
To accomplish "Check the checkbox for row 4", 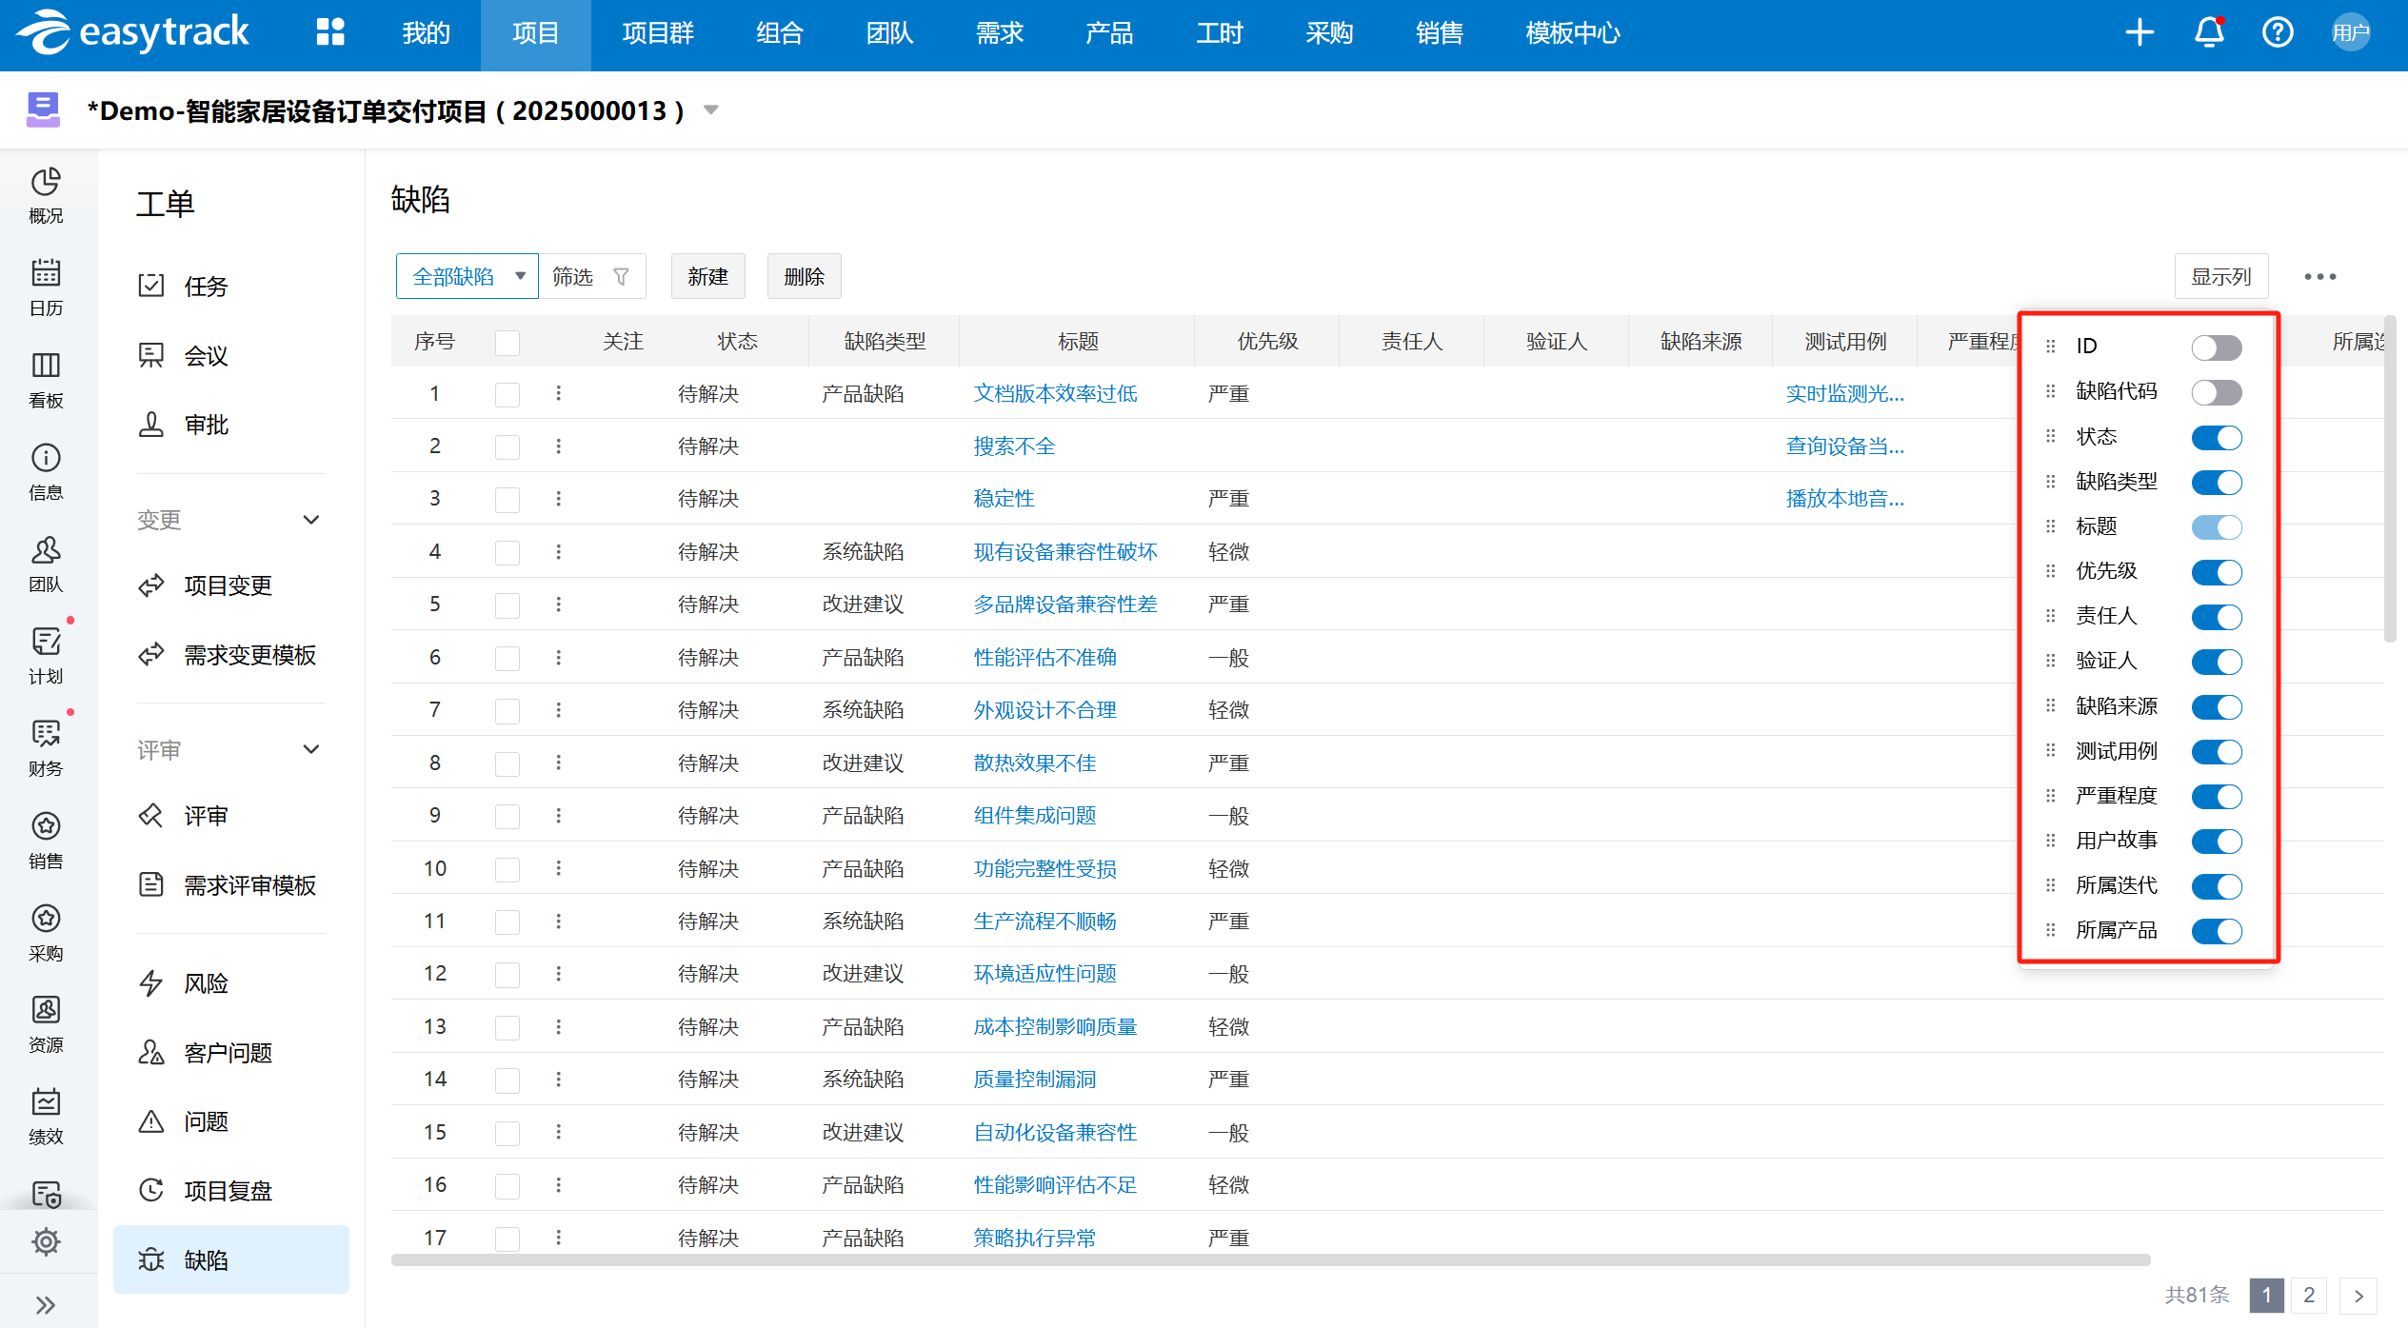I will click(507, 552).
